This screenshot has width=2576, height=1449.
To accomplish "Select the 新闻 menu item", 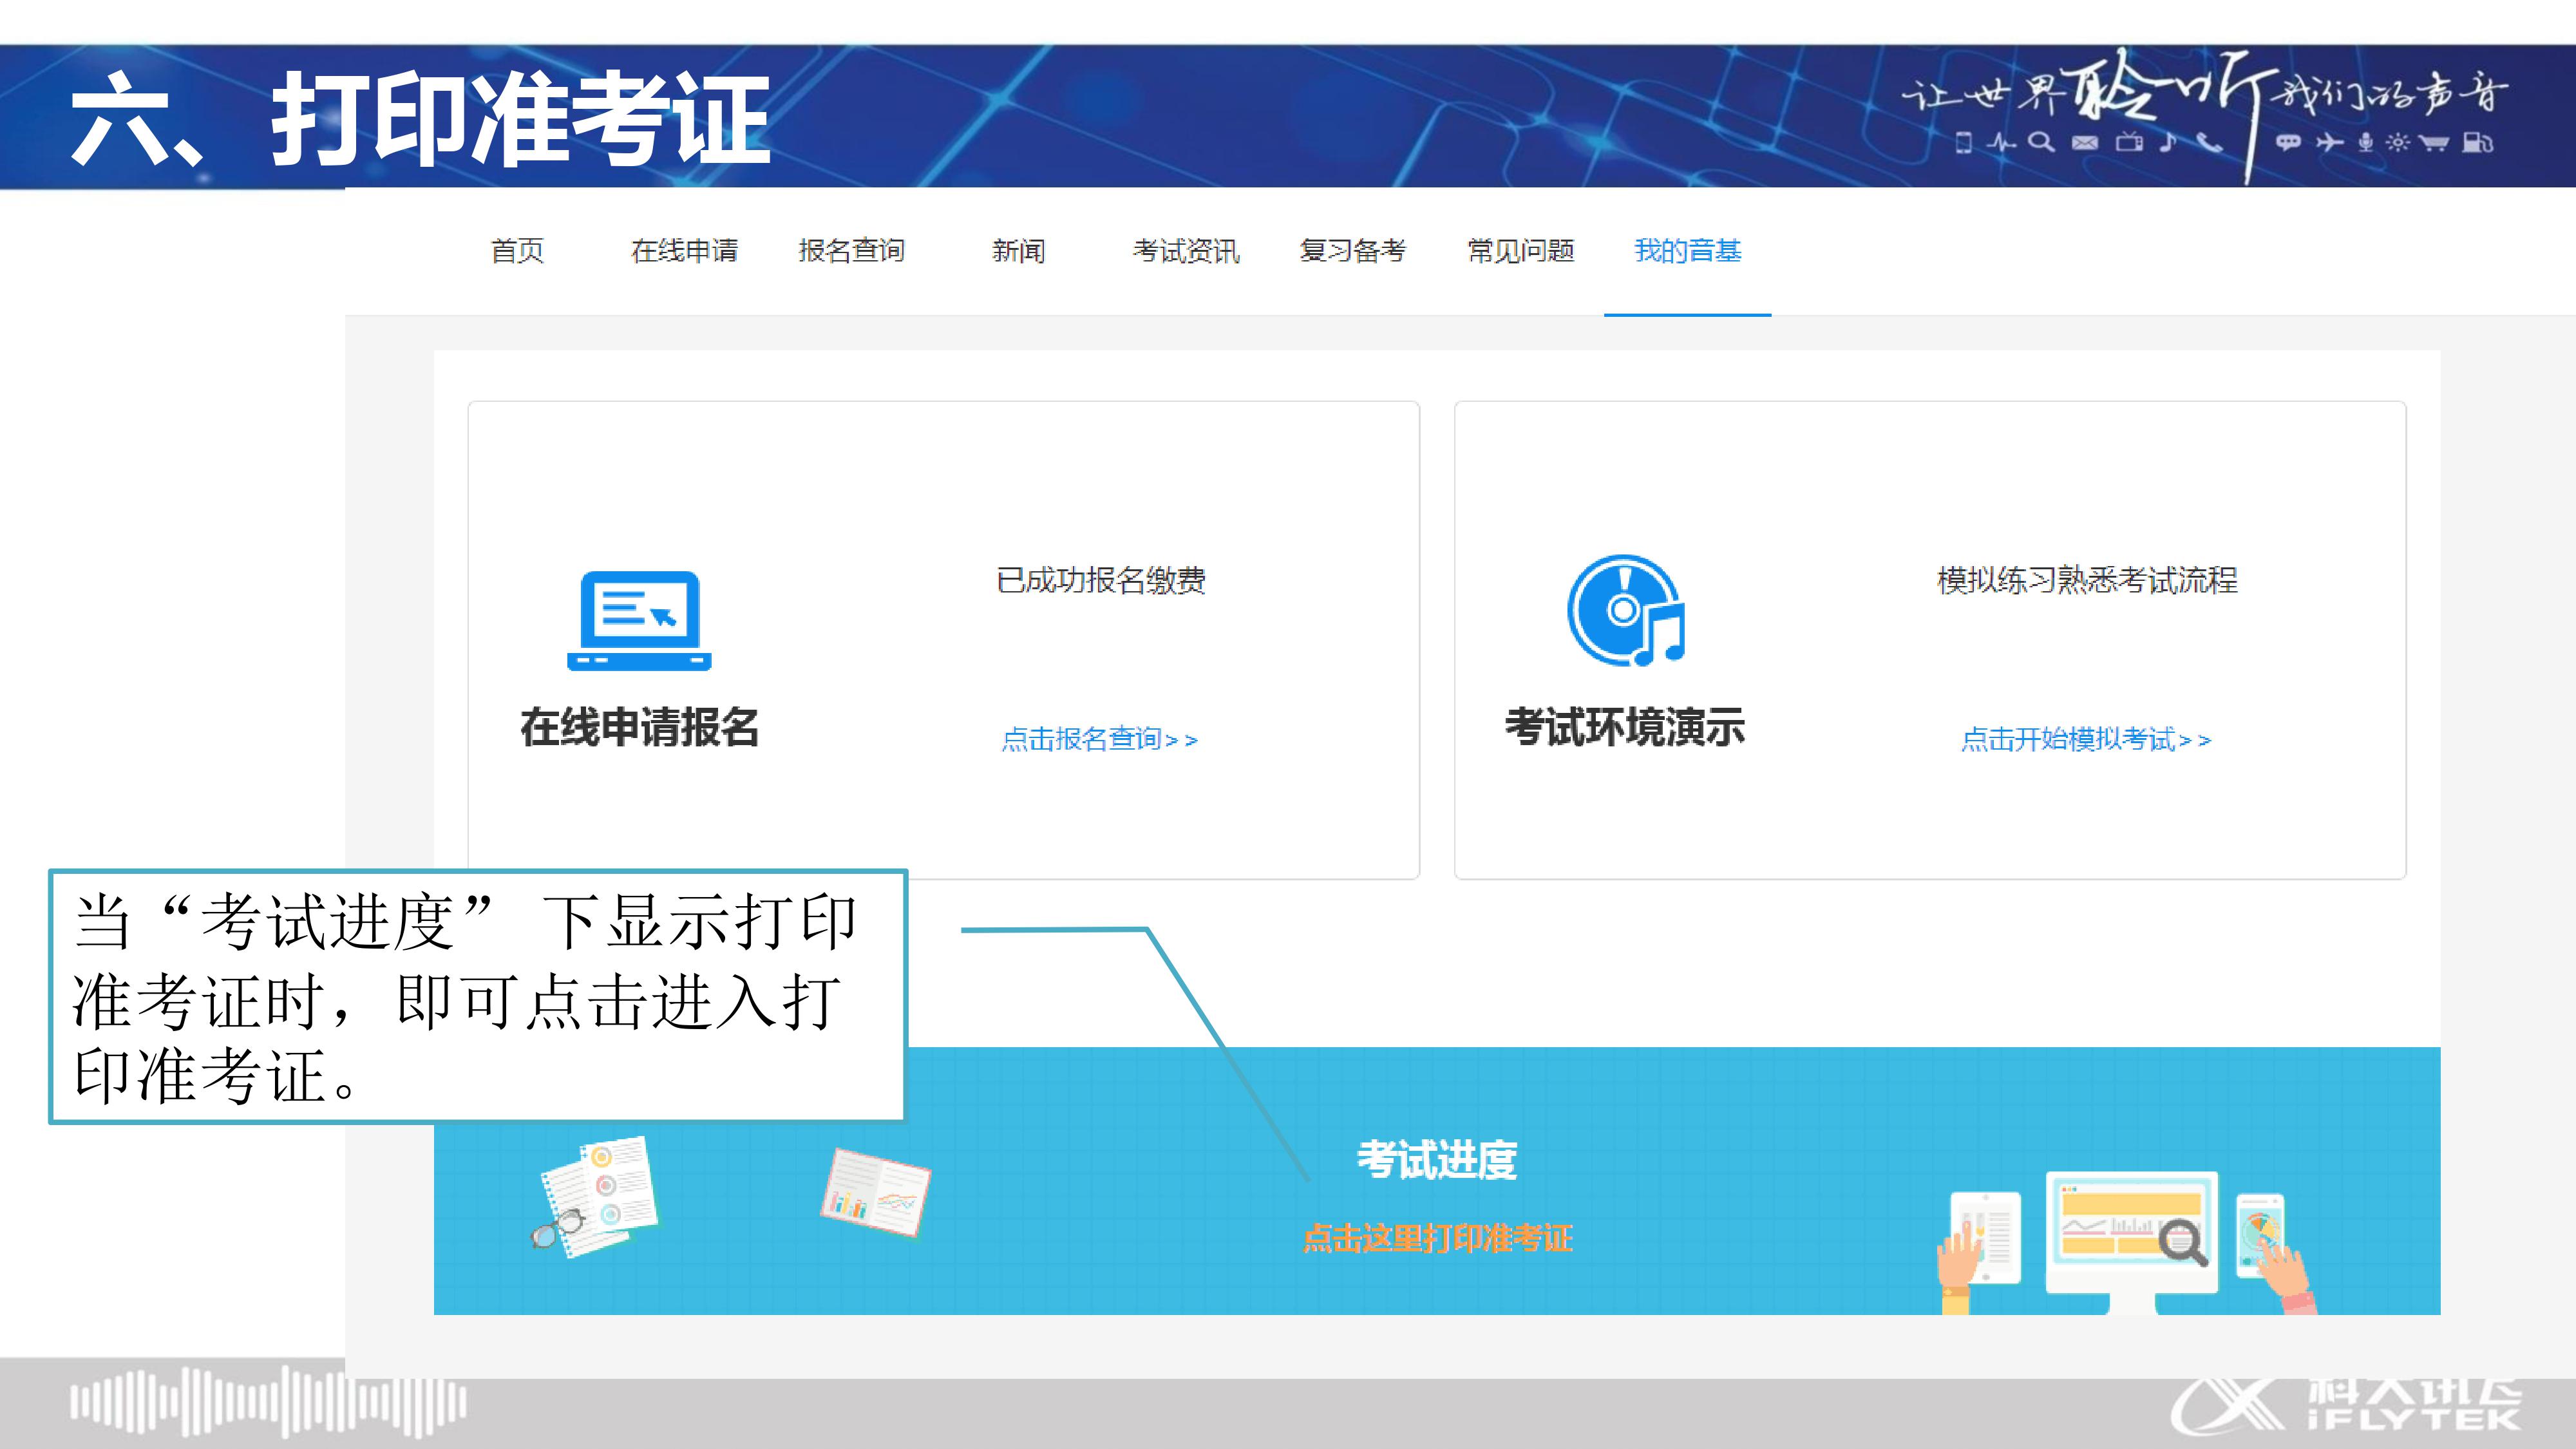I will pos(1018,251).
